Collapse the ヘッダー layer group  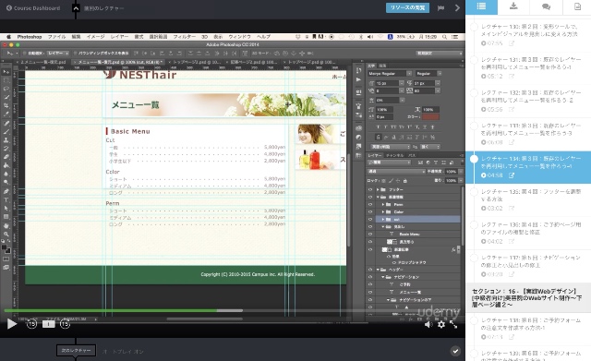(378, 270)
